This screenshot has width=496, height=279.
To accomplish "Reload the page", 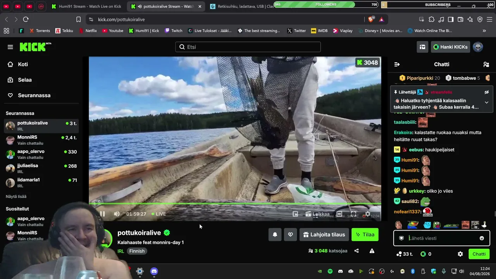I will (x=26, y=19).
